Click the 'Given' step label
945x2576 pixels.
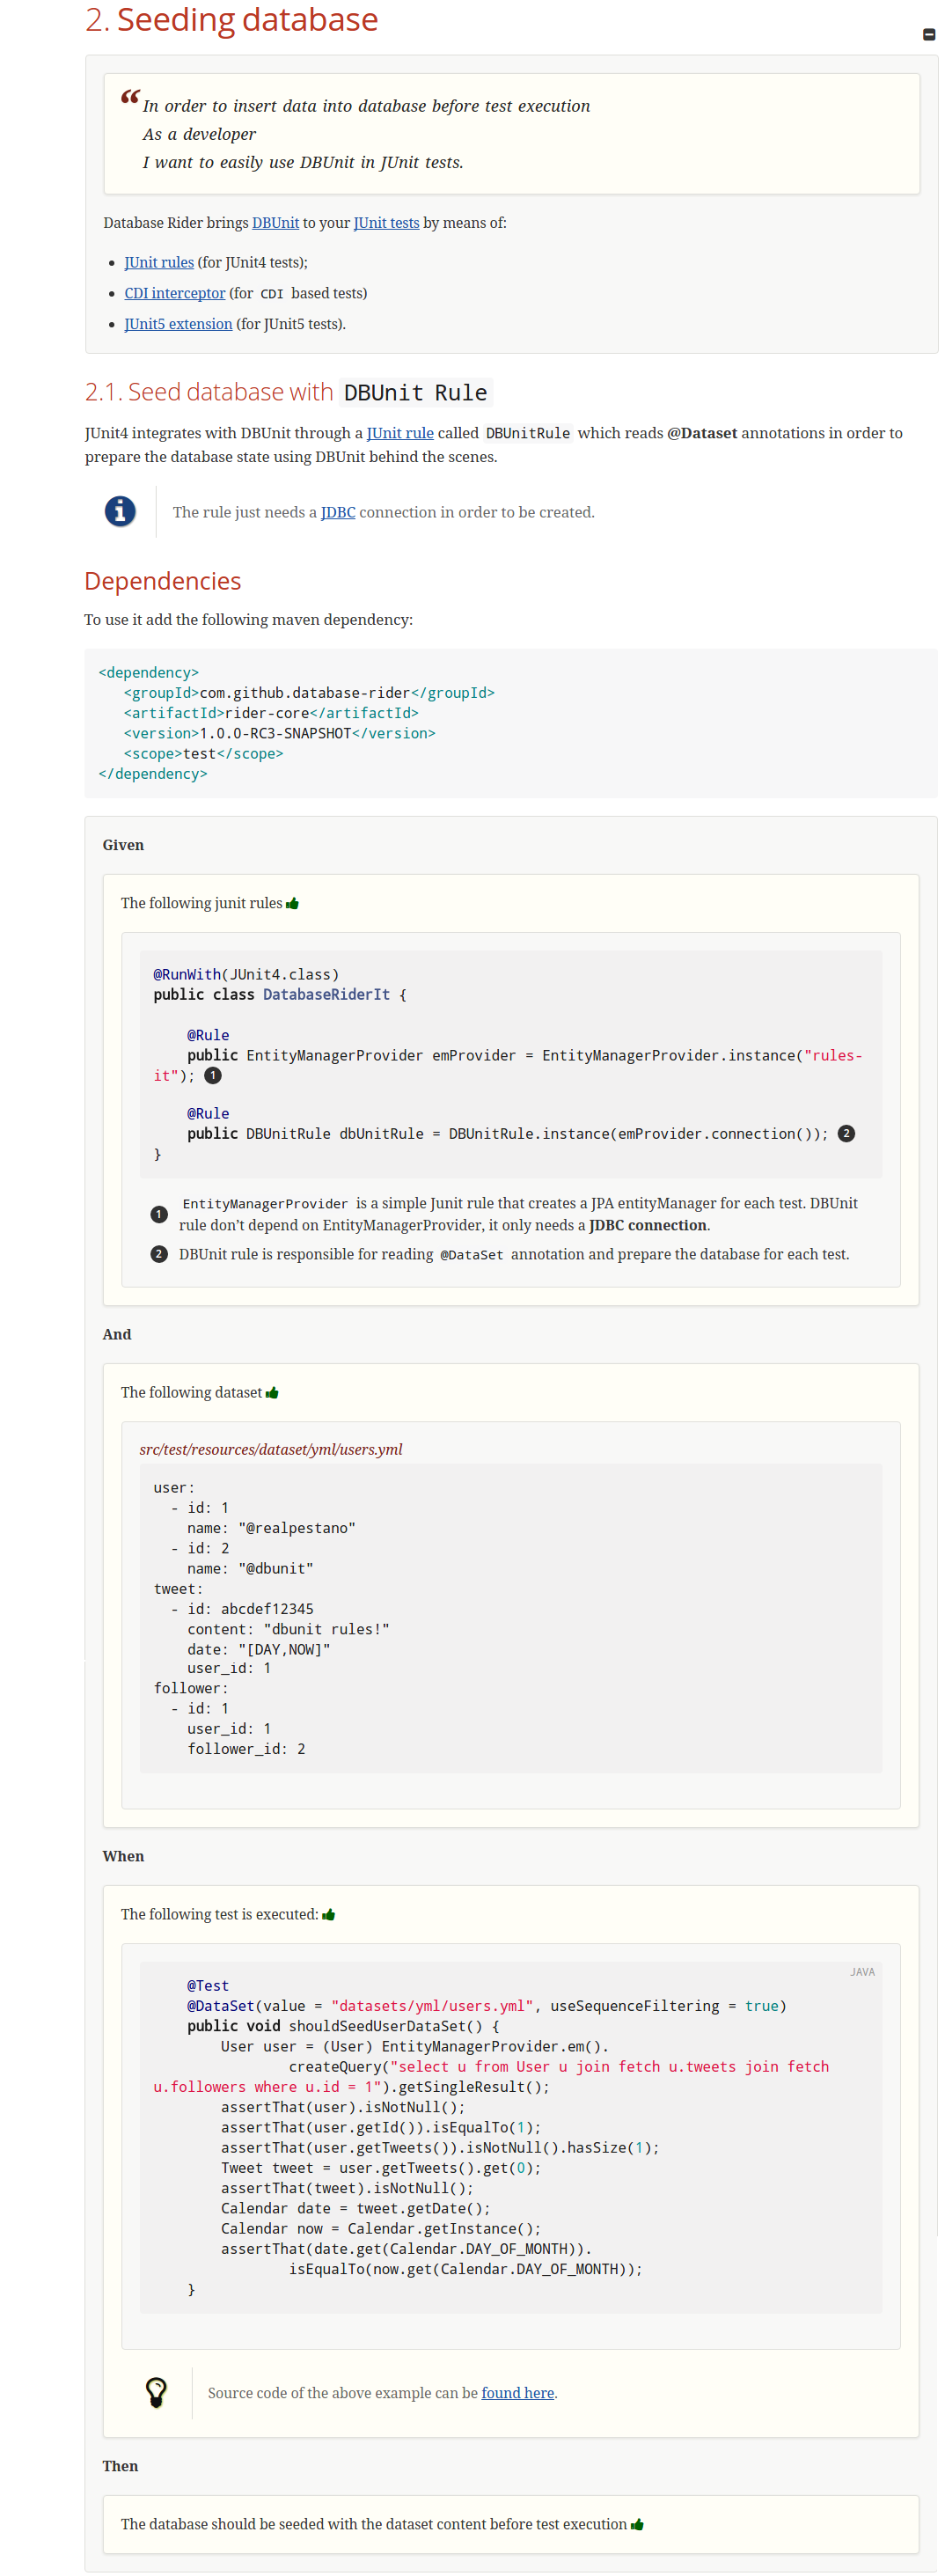[123, 846]
